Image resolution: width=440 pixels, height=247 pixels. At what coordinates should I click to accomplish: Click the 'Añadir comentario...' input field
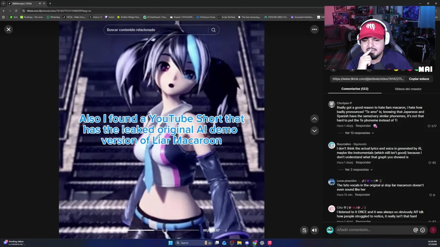point(374,230)
